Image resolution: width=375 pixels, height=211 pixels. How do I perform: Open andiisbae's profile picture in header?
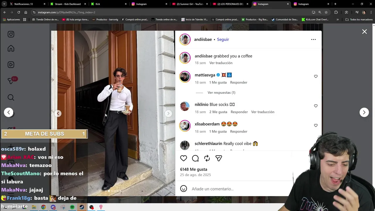(185, 39)
